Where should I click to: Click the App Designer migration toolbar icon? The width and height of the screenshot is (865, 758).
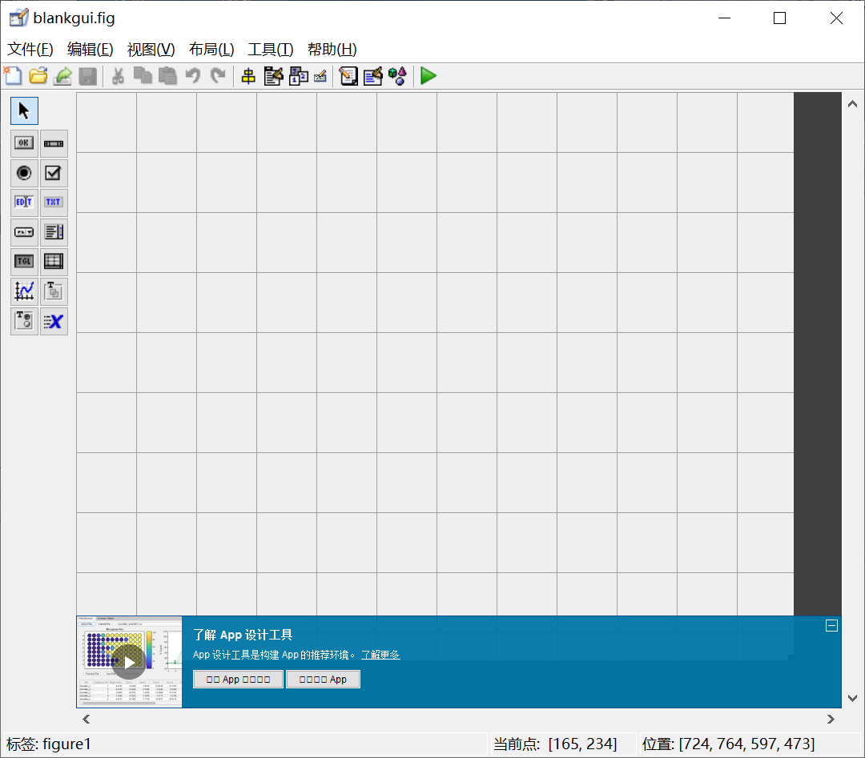(63, 75)
